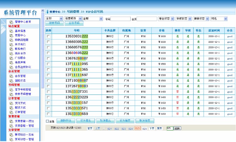Click the 官方号码管理 sidebar icon

pos(11,90)
